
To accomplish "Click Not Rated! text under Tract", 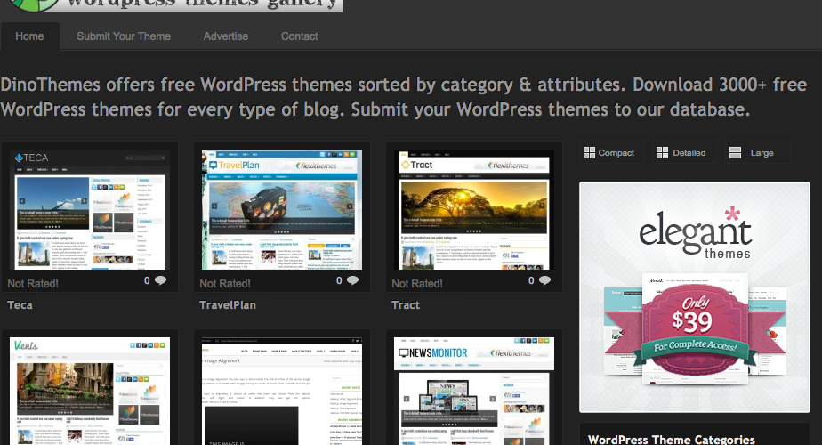I will [x=417, y=284].
